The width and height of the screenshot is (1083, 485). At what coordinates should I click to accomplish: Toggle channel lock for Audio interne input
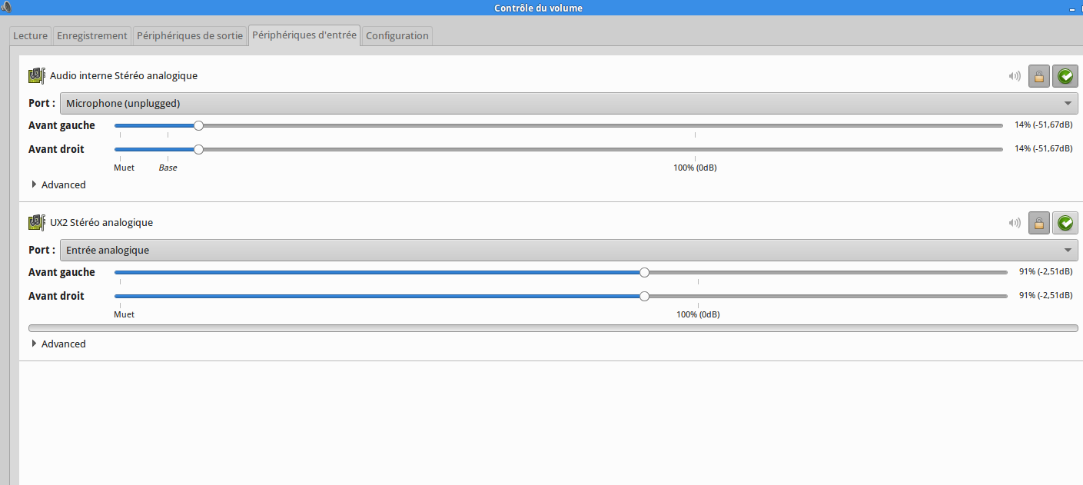coord(1039,76)
